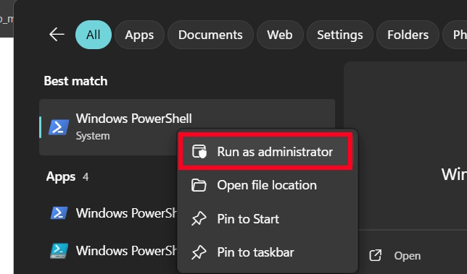The height and width of the screenshot is (274, 467).
Task: Select Windows PowerShell System best match text
Action: tap(133, 127)
